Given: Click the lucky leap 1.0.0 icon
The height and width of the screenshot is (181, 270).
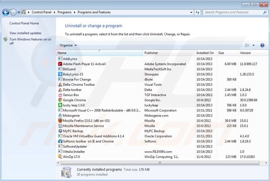Looking at the screenshot, I should click(60, 105).
